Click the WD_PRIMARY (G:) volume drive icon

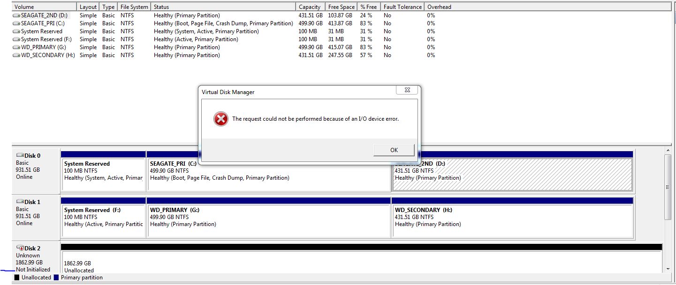(x=16, y=47)
